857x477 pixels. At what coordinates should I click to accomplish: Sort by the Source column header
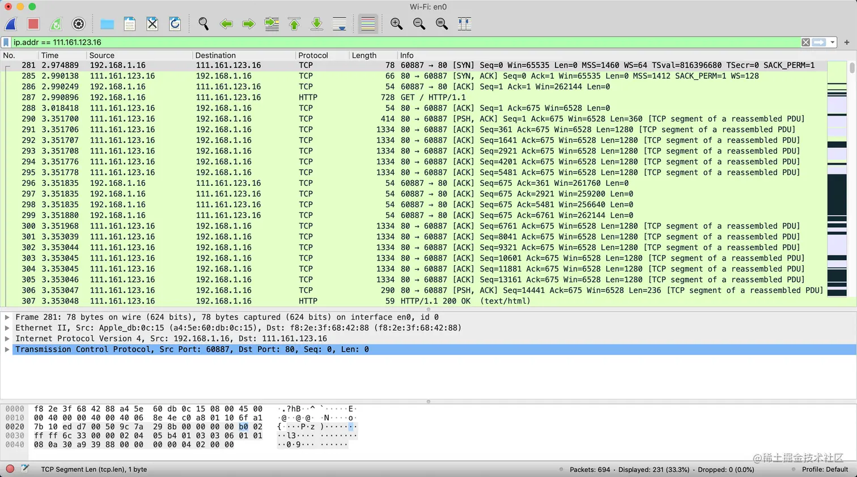coord(139,56)
